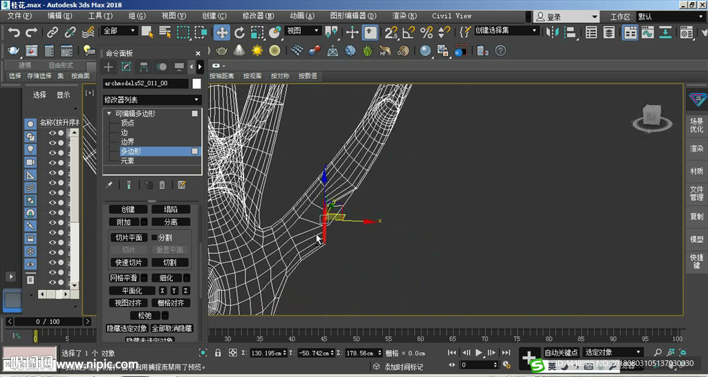
Task: Click the 快速切片 quick slice button
Action: [x=129, y=262]
